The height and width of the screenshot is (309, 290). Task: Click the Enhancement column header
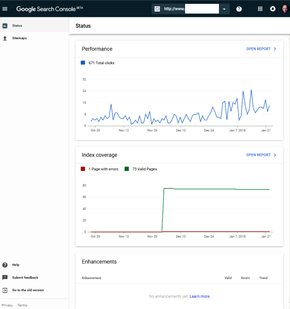click(x=91, y=278)
